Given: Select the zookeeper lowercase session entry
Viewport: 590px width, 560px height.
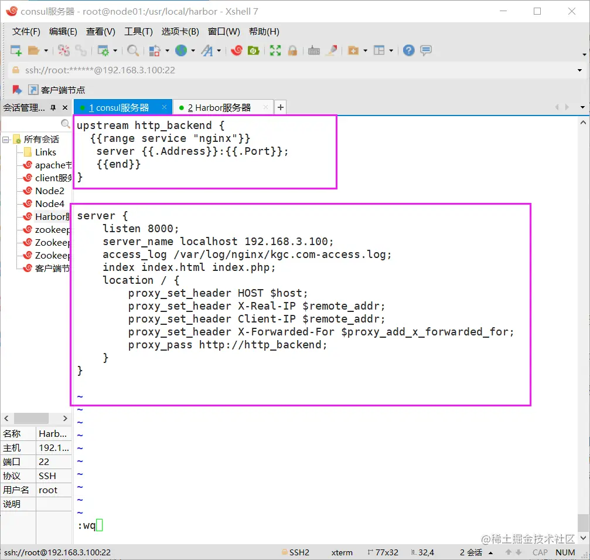Looking at the screenshot, I should pos(47,230).
